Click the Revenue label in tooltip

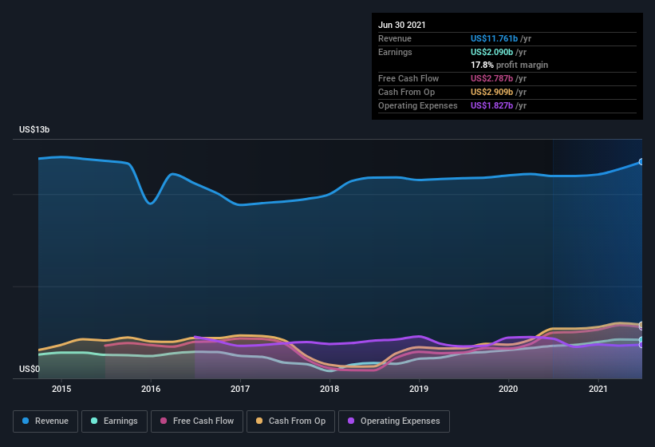coord(395,38)
